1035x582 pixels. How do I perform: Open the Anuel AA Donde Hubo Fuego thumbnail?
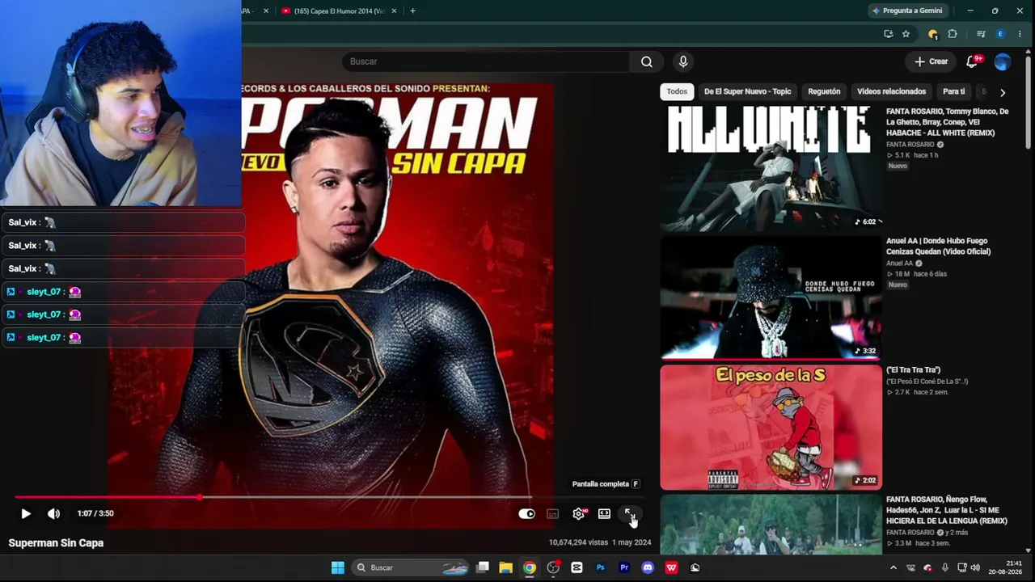tap(771, 297)
